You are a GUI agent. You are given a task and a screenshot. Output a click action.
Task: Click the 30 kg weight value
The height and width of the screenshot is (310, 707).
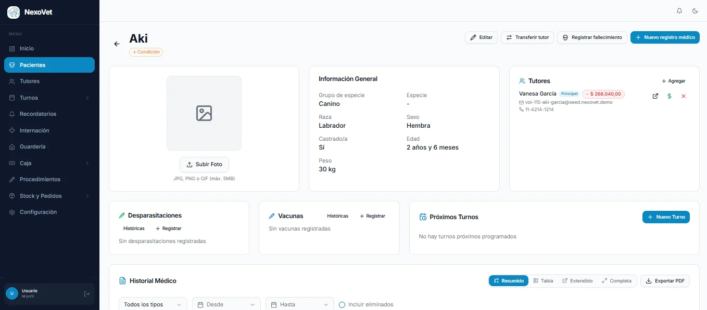tap(327, 169)
